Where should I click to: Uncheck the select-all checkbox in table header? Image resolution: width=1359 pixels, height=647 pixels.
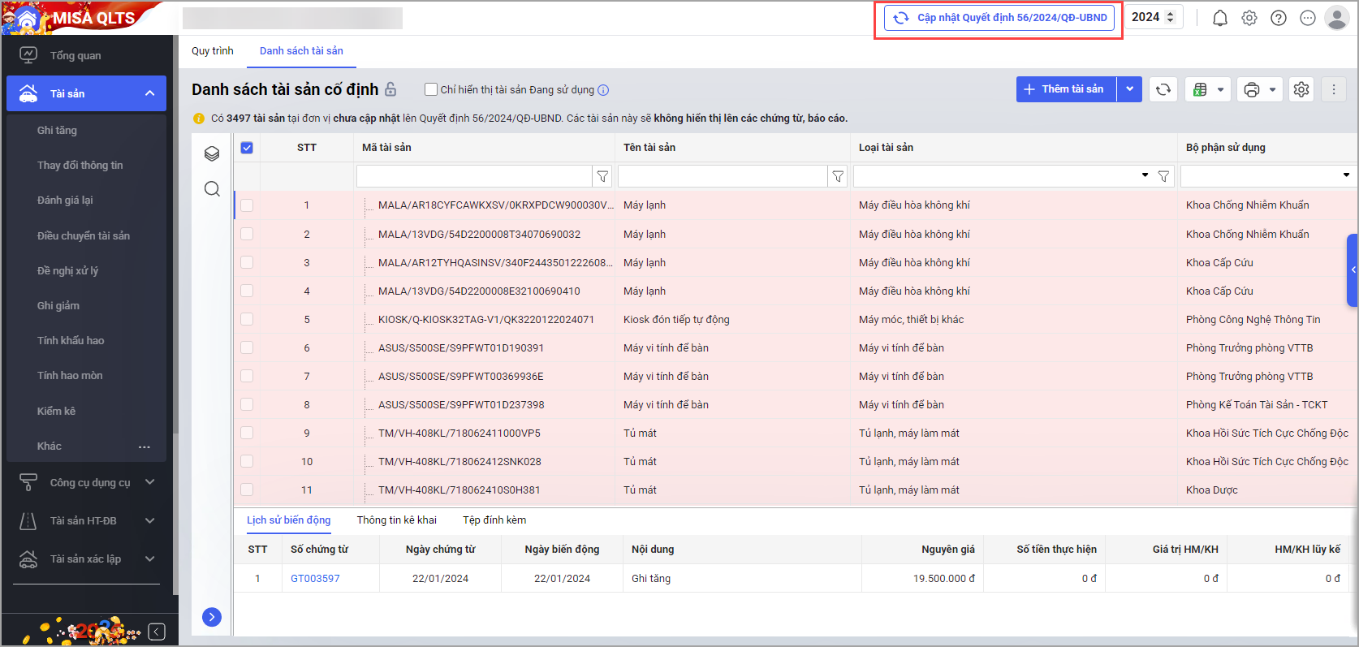coord(247,148)
